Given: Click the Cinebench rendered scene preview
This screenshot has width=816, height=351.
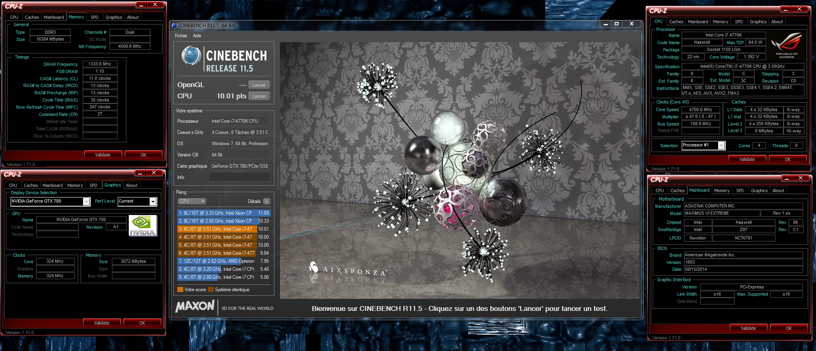Looking at the screenshot, I should point(460,170).
